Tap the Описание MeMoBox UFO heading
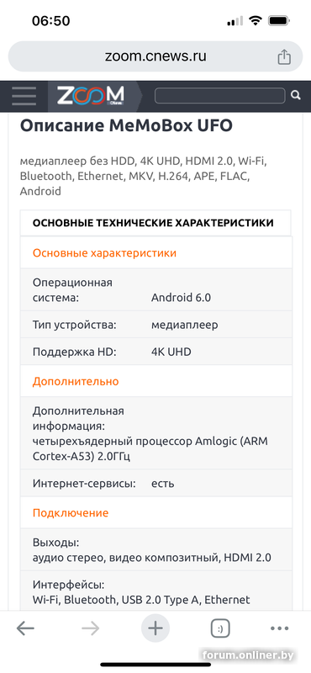Image resolution: width=311 pixels, height=673 pixels. coord(126,125)
